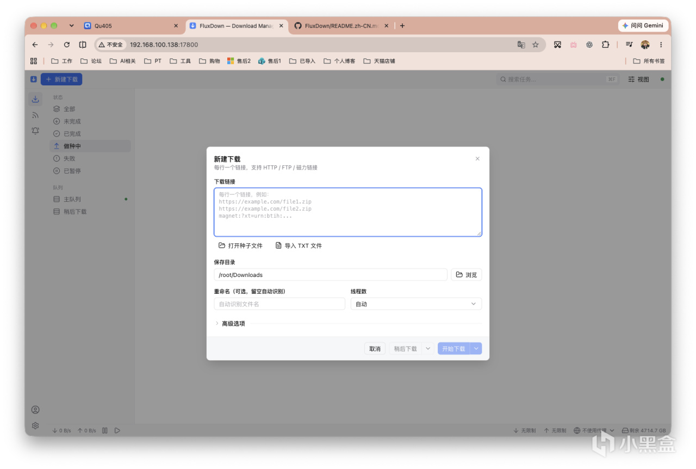Open the 不使用代理 proxy dropdown

(594, 430)
